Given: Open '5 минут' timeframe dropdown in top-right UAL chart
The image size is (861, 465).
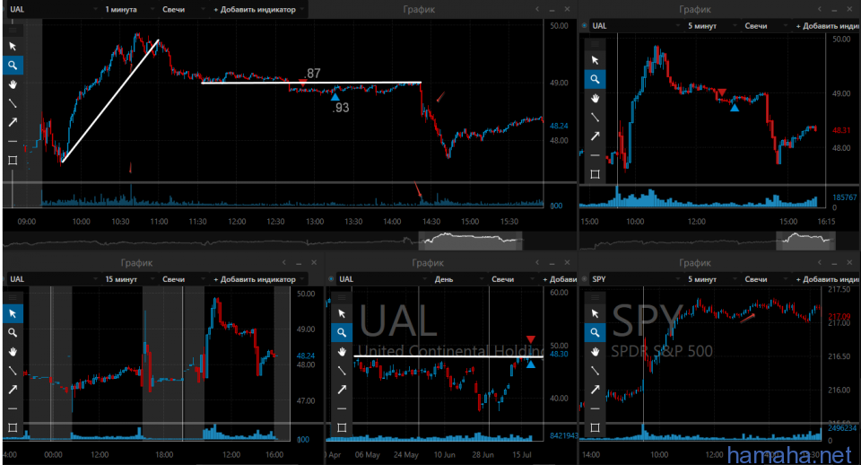Looking at the screenshot, I should [x=711, y=26].
